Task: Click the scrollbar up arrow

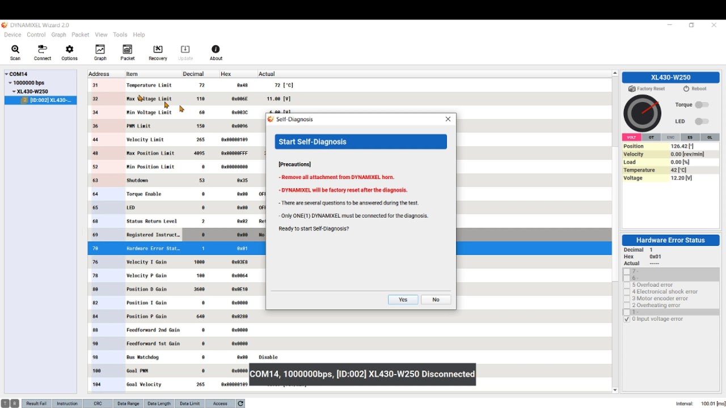Action: (615, 73)
